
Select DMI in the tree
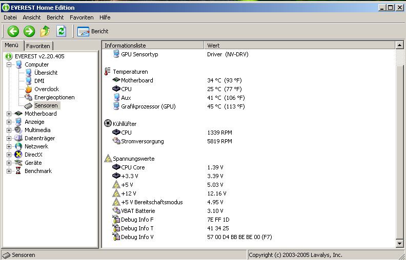coord(39,81)
